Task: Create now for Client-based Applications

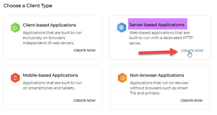Action: 84,50
